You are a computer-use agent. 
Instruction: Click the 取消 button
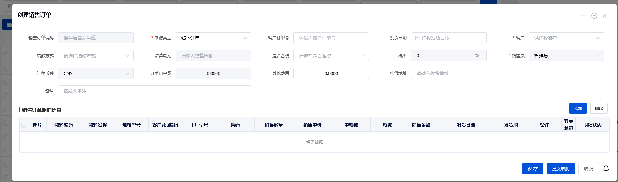[588, 169]
